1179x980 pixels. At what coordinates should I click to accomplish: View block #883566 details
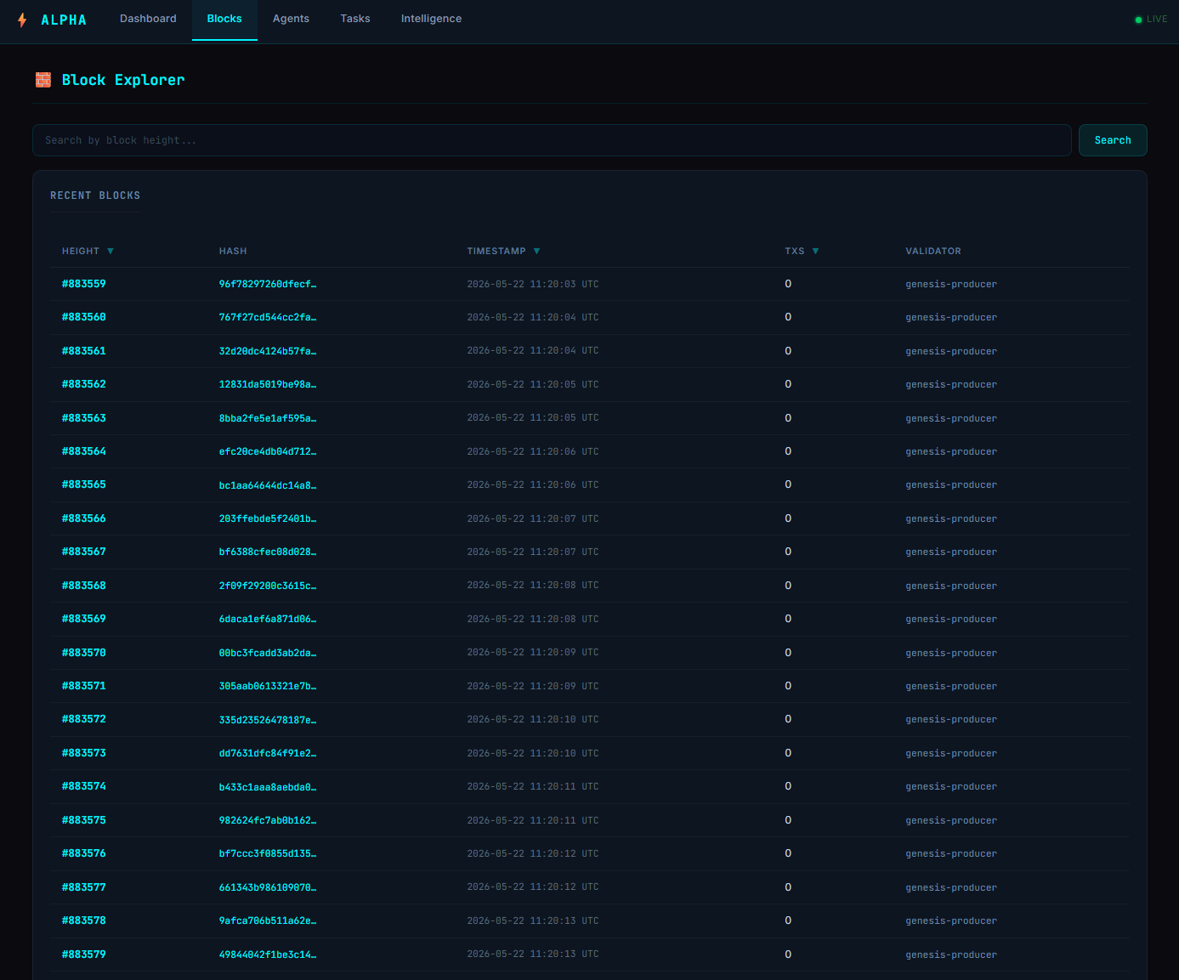pos(84,518)
